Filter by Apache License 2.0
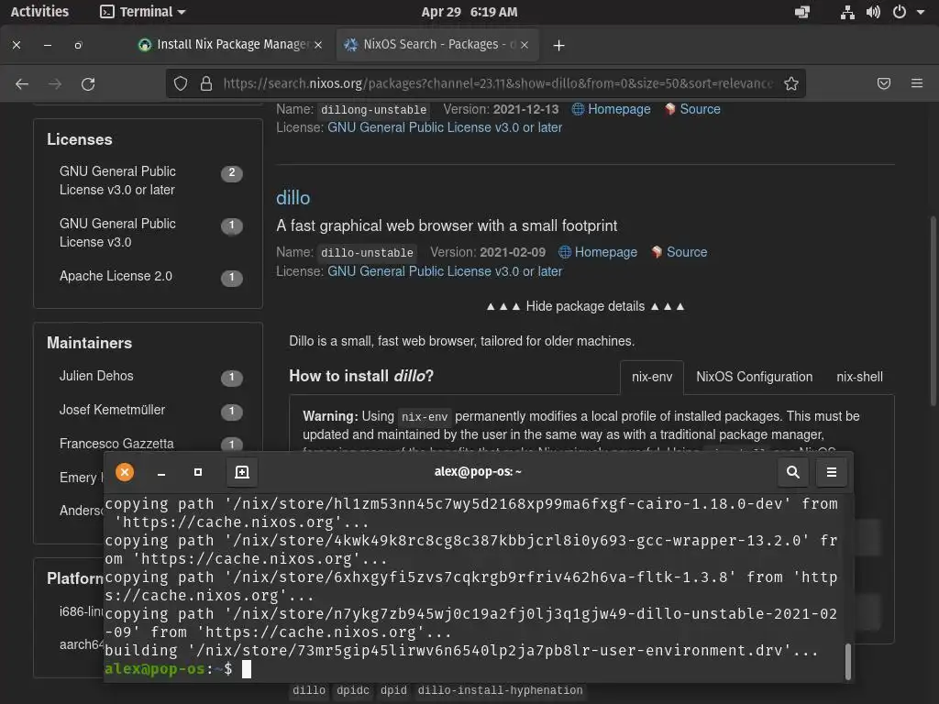939x704 pixels. coord(149,277)
